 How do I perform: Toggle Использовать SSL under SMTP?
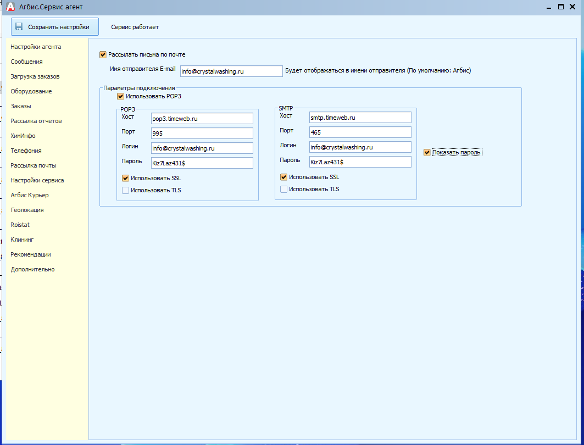(284, 177)
